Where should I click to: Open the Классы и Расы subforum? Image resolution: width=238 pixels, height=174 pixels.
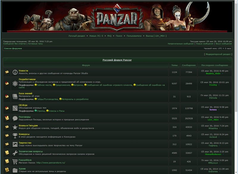click(x=56, y=111)
